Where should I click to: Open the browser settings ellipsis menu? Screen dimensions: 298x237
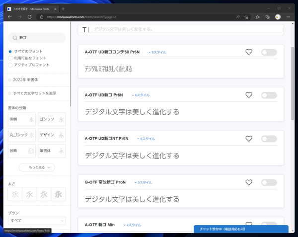pyautogui.click(x=288, y=17)
